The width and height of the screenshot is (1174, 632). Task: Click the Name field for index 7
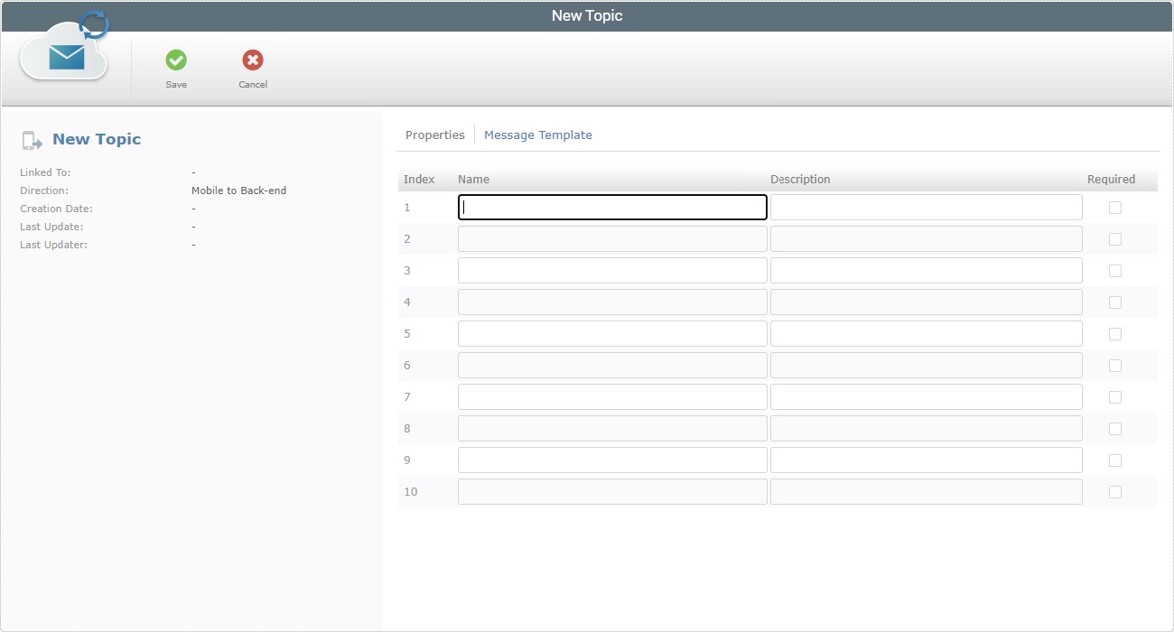611,396
